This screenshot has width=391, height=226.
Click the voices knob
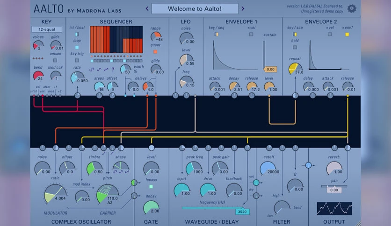[38, 46]
